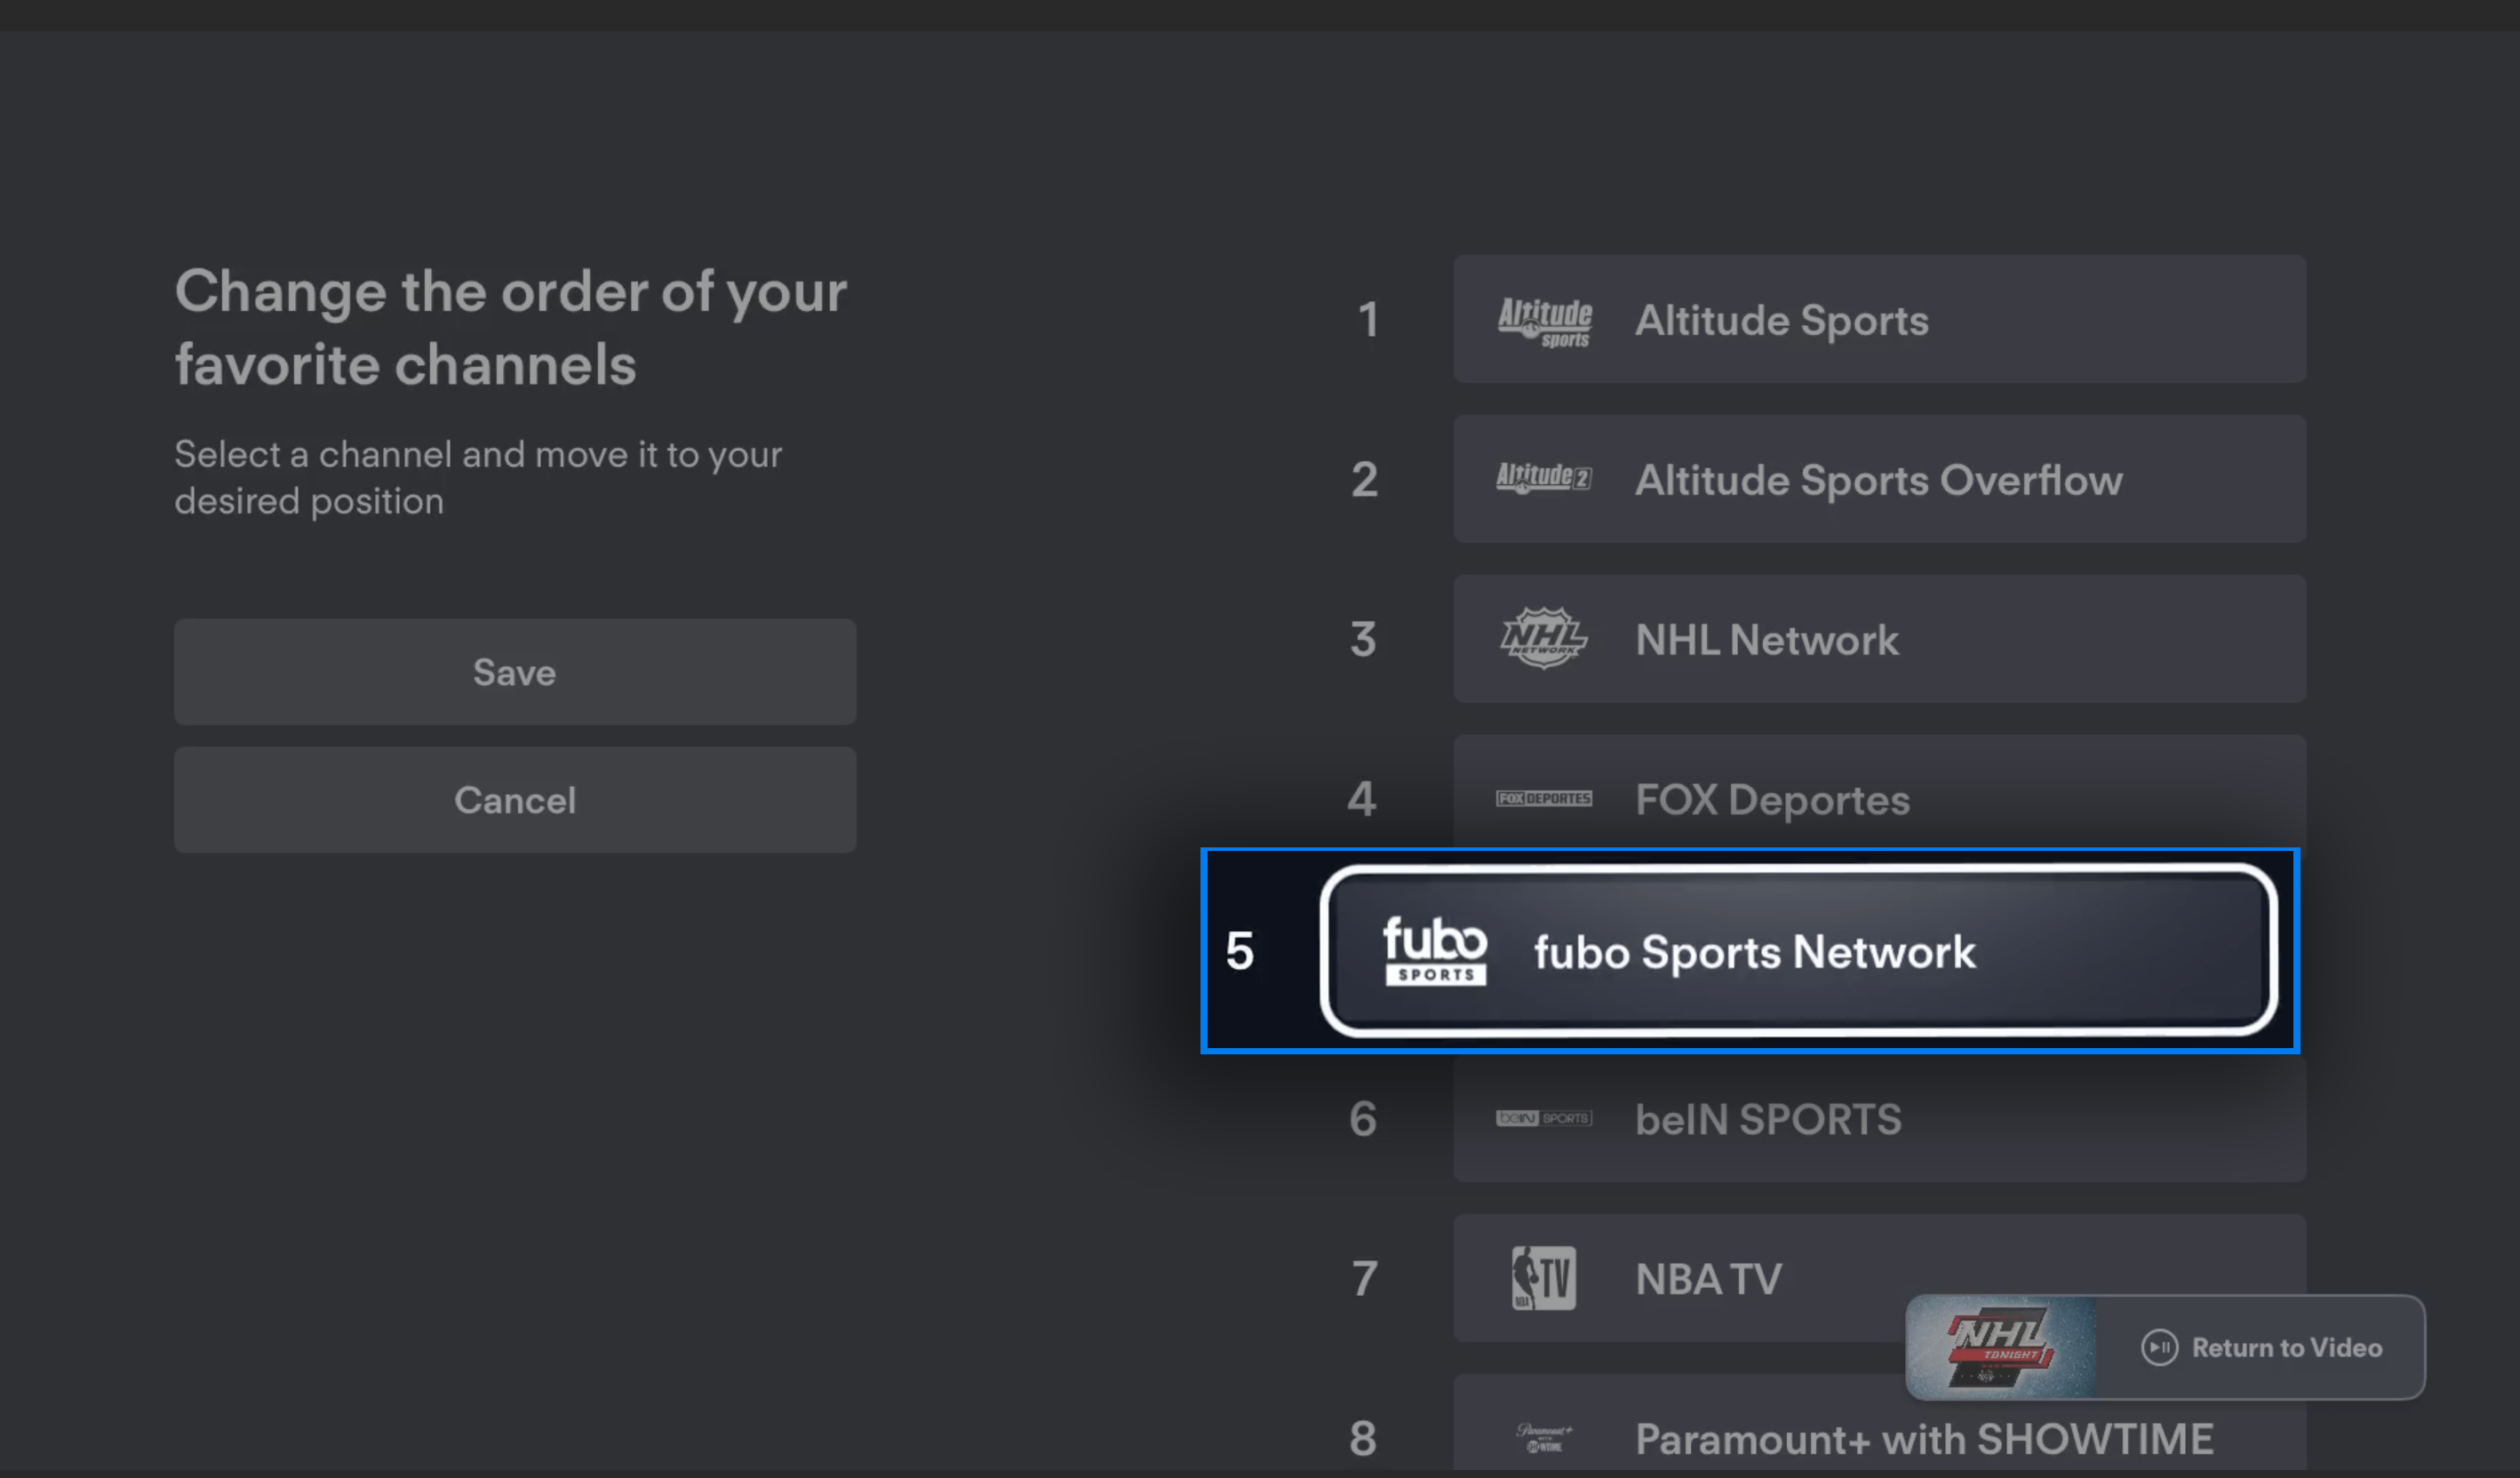The width and height of the screenshot is (2520, 1478).
Task: Click position number 1 beside Altitude Sports
Action: [x=1368, y=320]
